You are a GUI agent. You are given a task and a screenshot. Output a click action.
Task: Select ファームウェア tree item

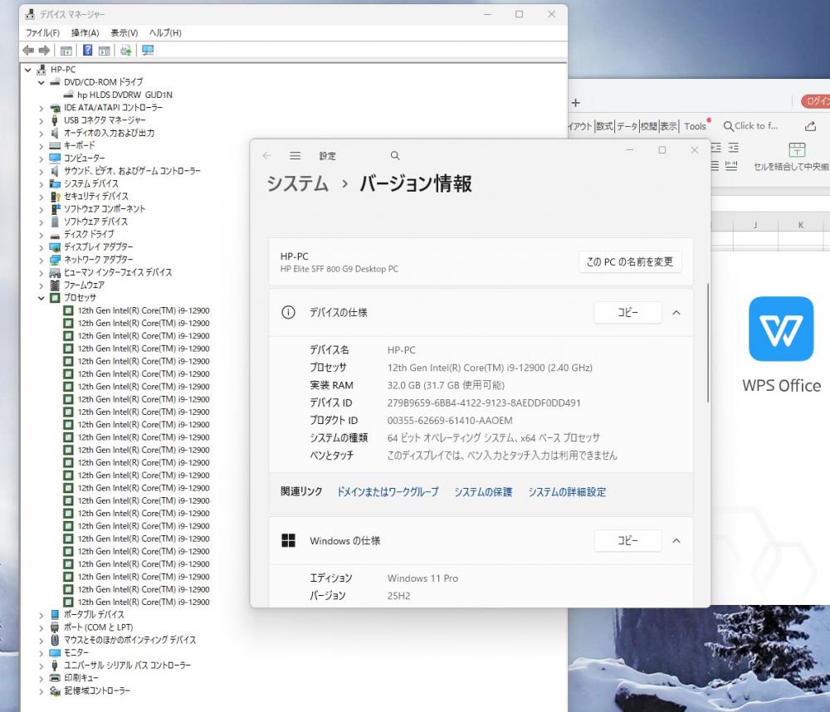click(x=84, y=285)
